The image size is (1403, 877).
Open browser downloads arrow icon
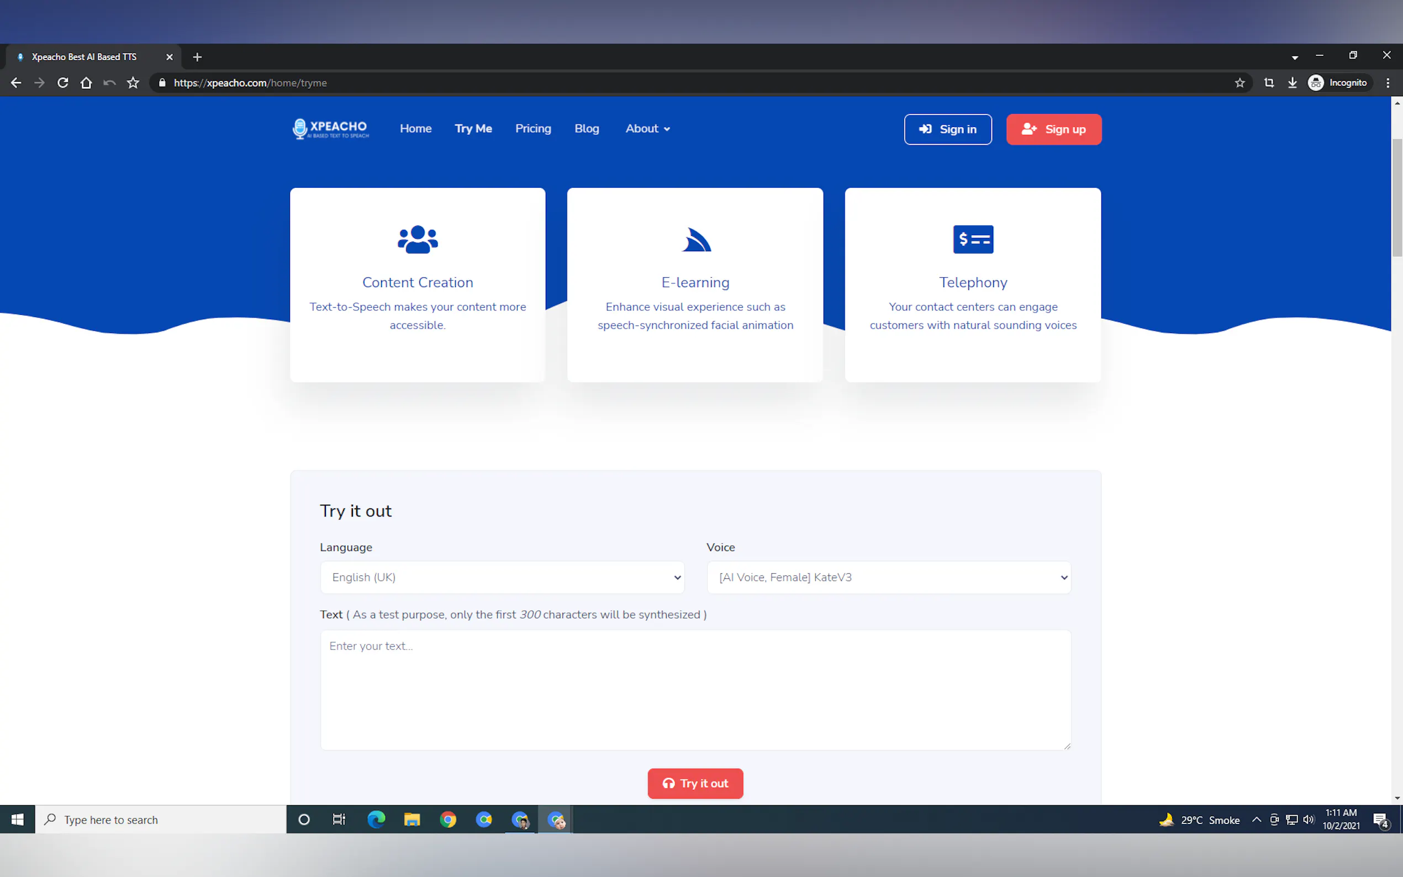1292,83
